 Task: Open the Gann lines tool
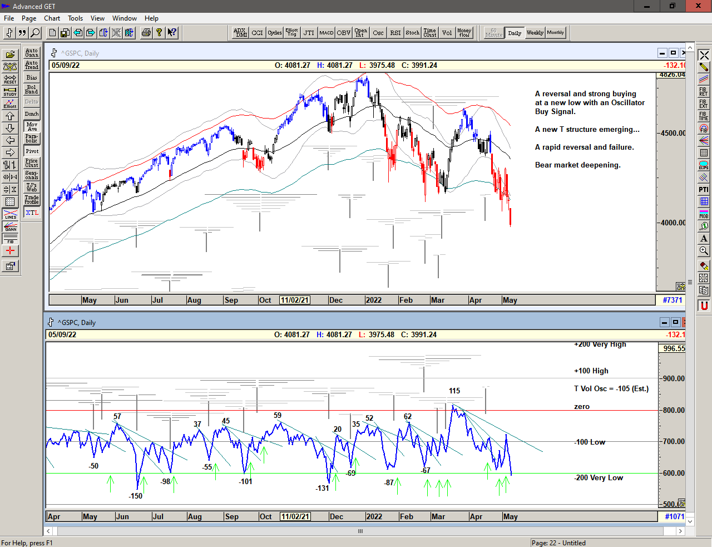click(x=10, y=226)
